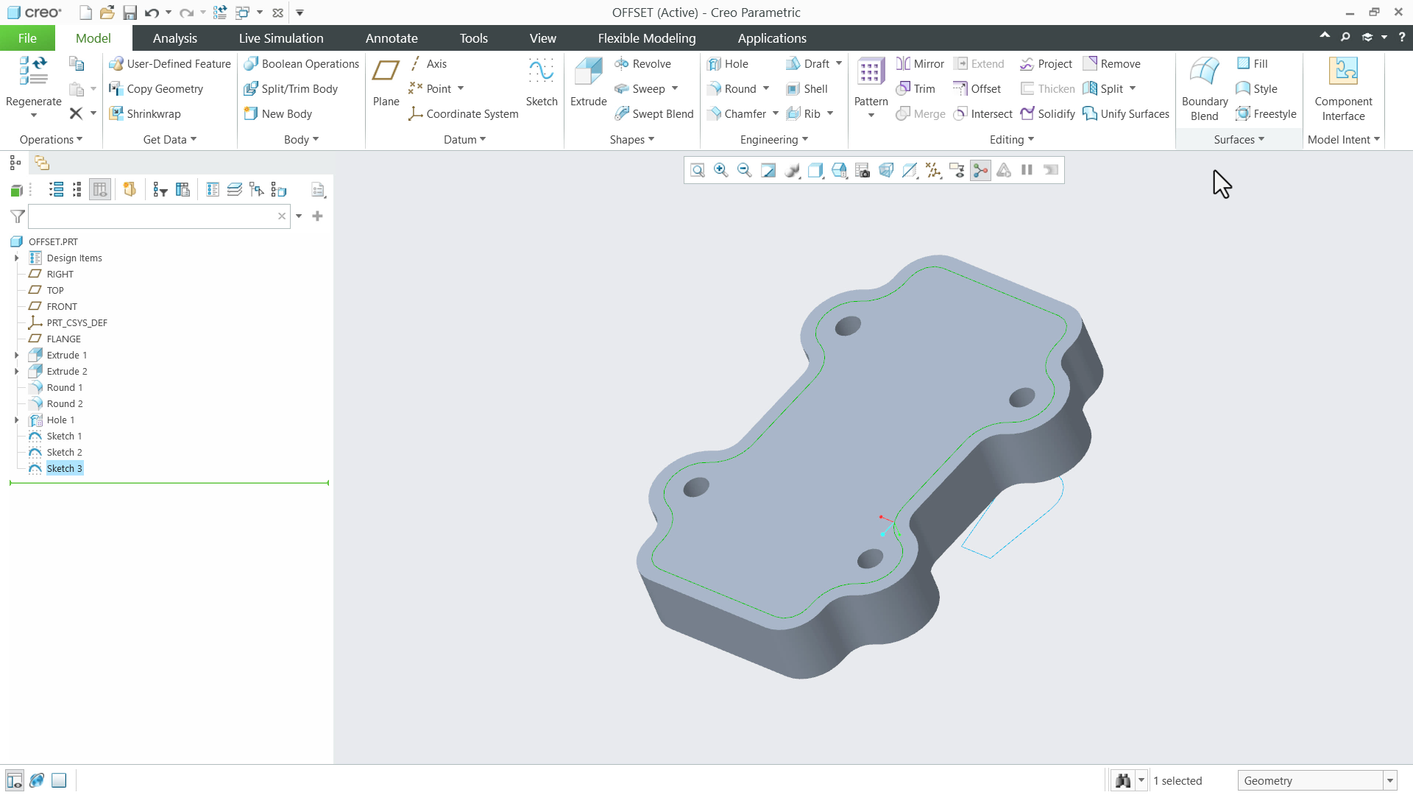
Task: Click the Boolean Operations button
Action: point(301,64)
